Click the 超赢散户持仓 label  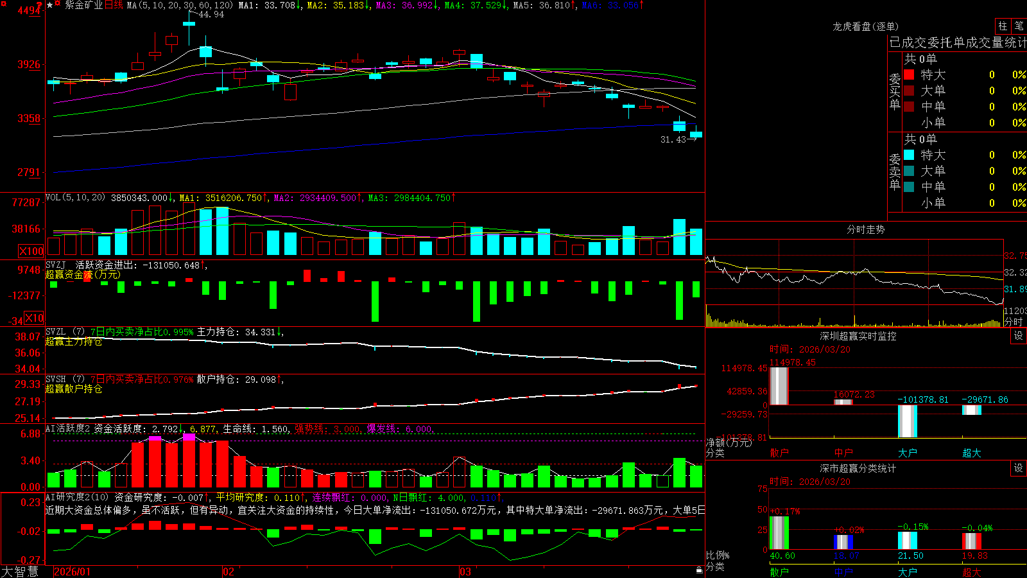click(x=74, y=389)
